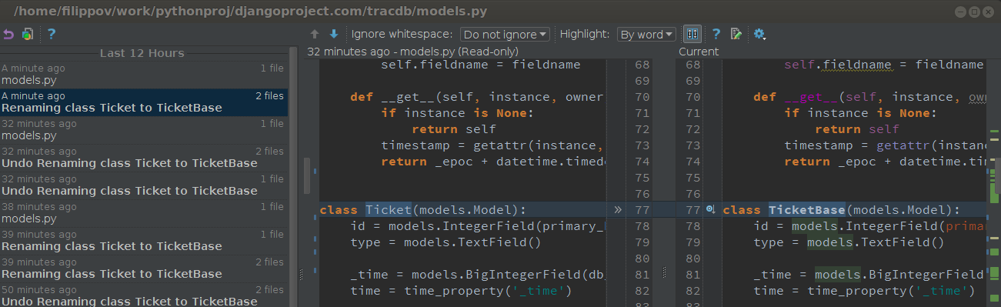This screenshot has height=307, width=1001.
Task: Open the Ignore whitespace dropdown
Action: tap(506, 34)
